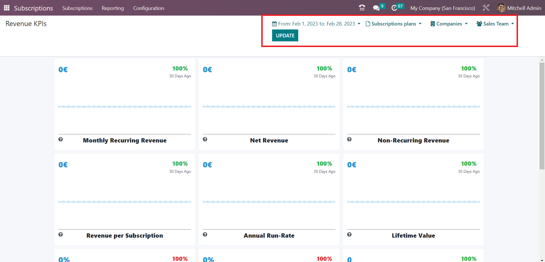Expand the Companies filter dropdown

click(449, 24)
